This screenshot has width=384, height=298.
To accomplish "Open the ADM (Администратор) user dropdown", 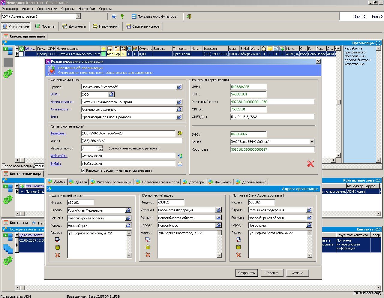I will pyautogui.click(x=78, y=17).
